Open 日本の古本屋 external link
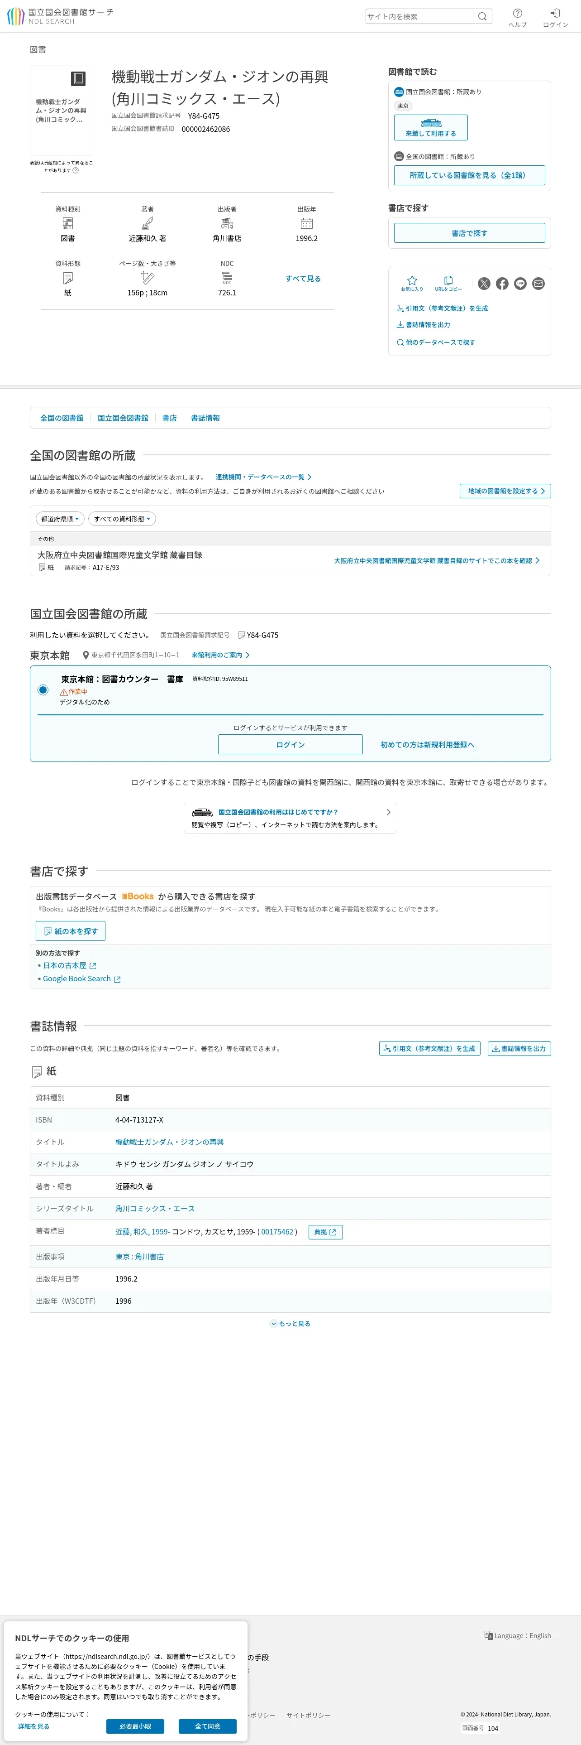 (70, 965)
